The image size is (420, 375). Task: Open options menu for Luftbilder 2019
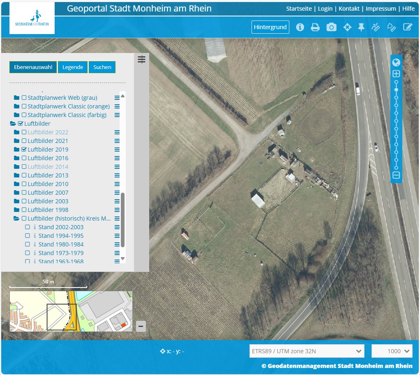click(117, 150)
